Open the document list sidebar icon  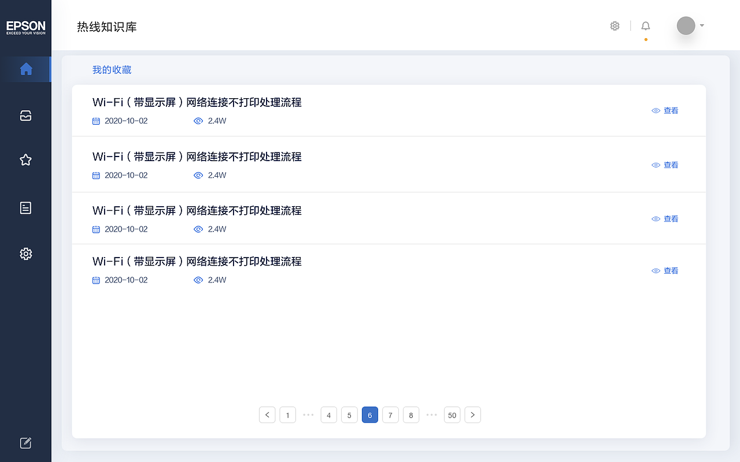pyautogui.click(x=26, y=208)
